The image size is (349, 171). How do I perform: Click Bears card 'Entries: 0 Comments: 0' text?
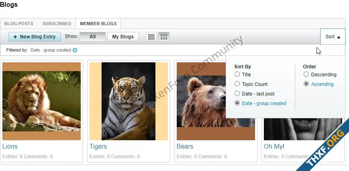[202, 157]
